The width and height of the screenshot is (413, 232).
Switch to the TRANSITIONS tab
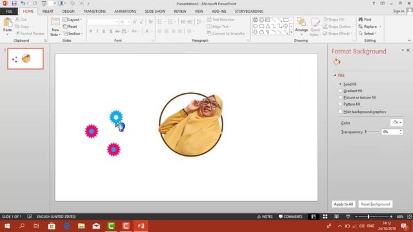coord(94,12)
